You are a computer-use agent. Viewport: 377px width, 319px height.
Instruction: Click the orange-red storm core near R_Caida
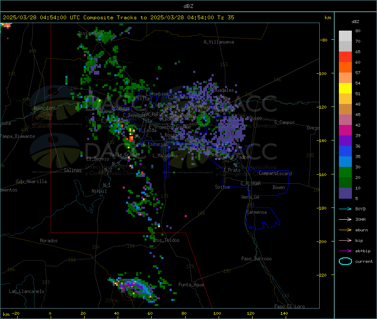click(x=131, y=139)
